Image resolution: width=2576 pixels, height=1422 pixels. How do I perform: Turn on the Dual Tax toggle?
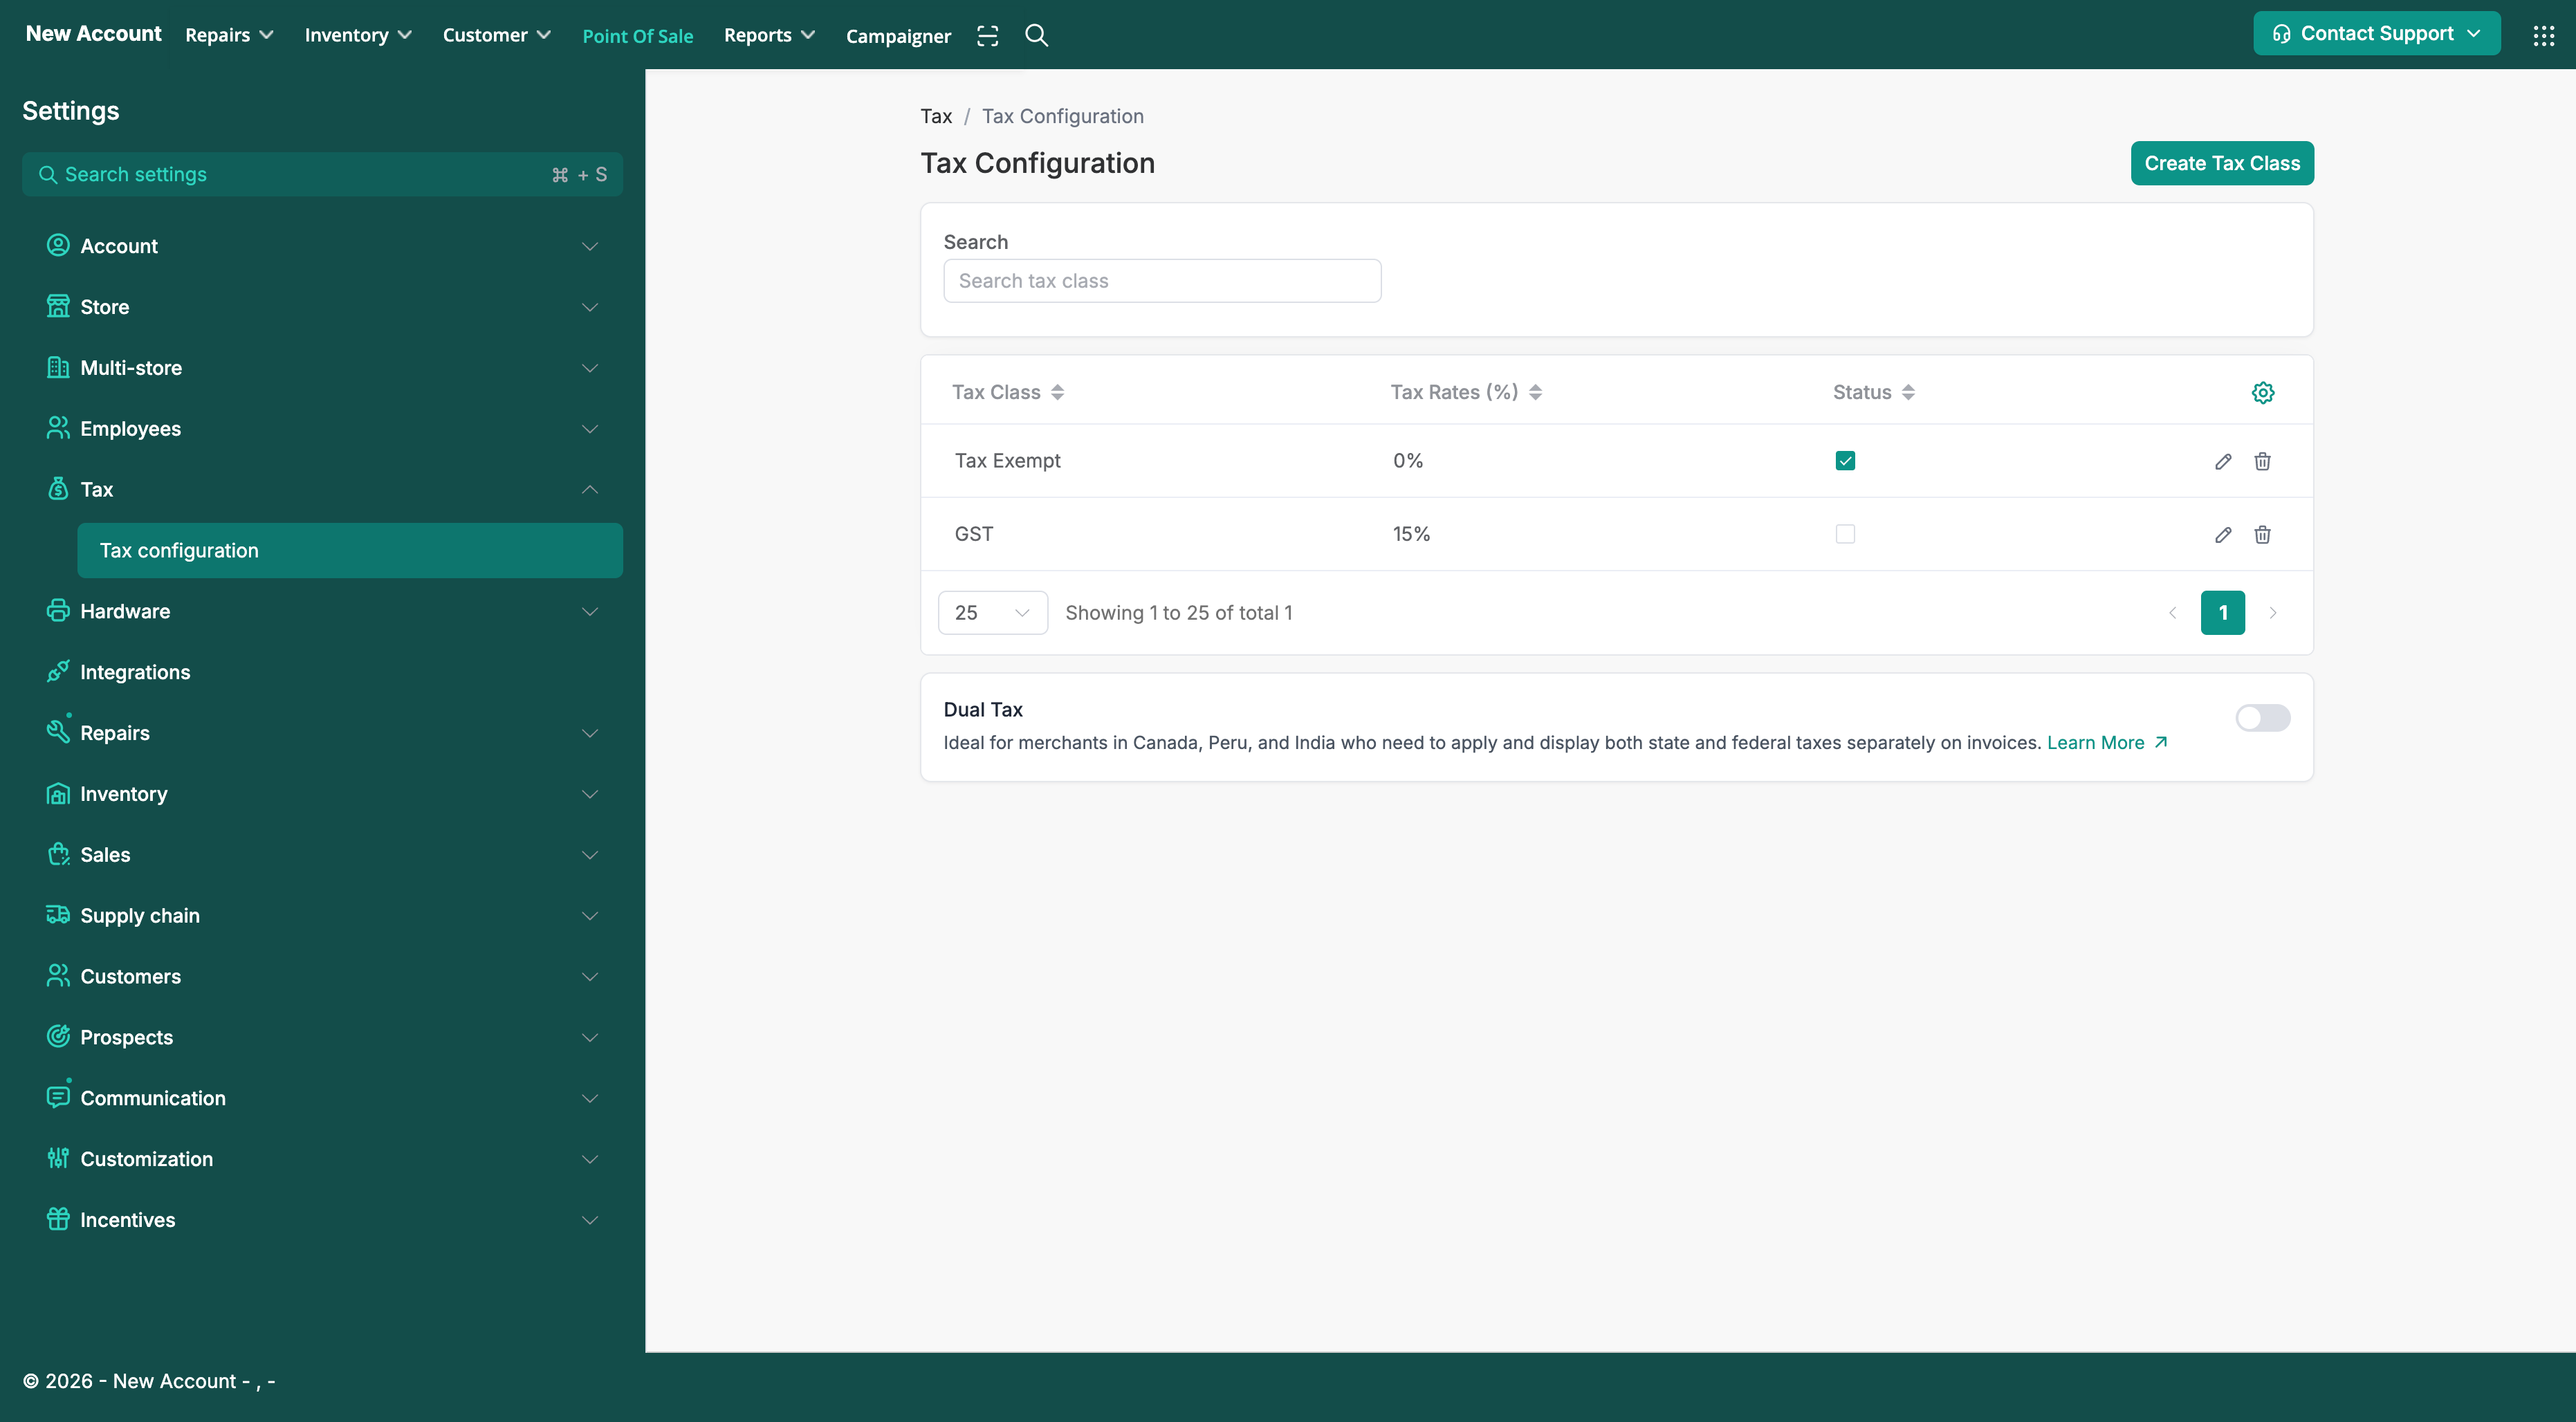[2262, 718]
